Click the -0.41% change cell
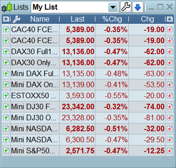The width and height of the screenshot is (176, 168). pos(116,84)
